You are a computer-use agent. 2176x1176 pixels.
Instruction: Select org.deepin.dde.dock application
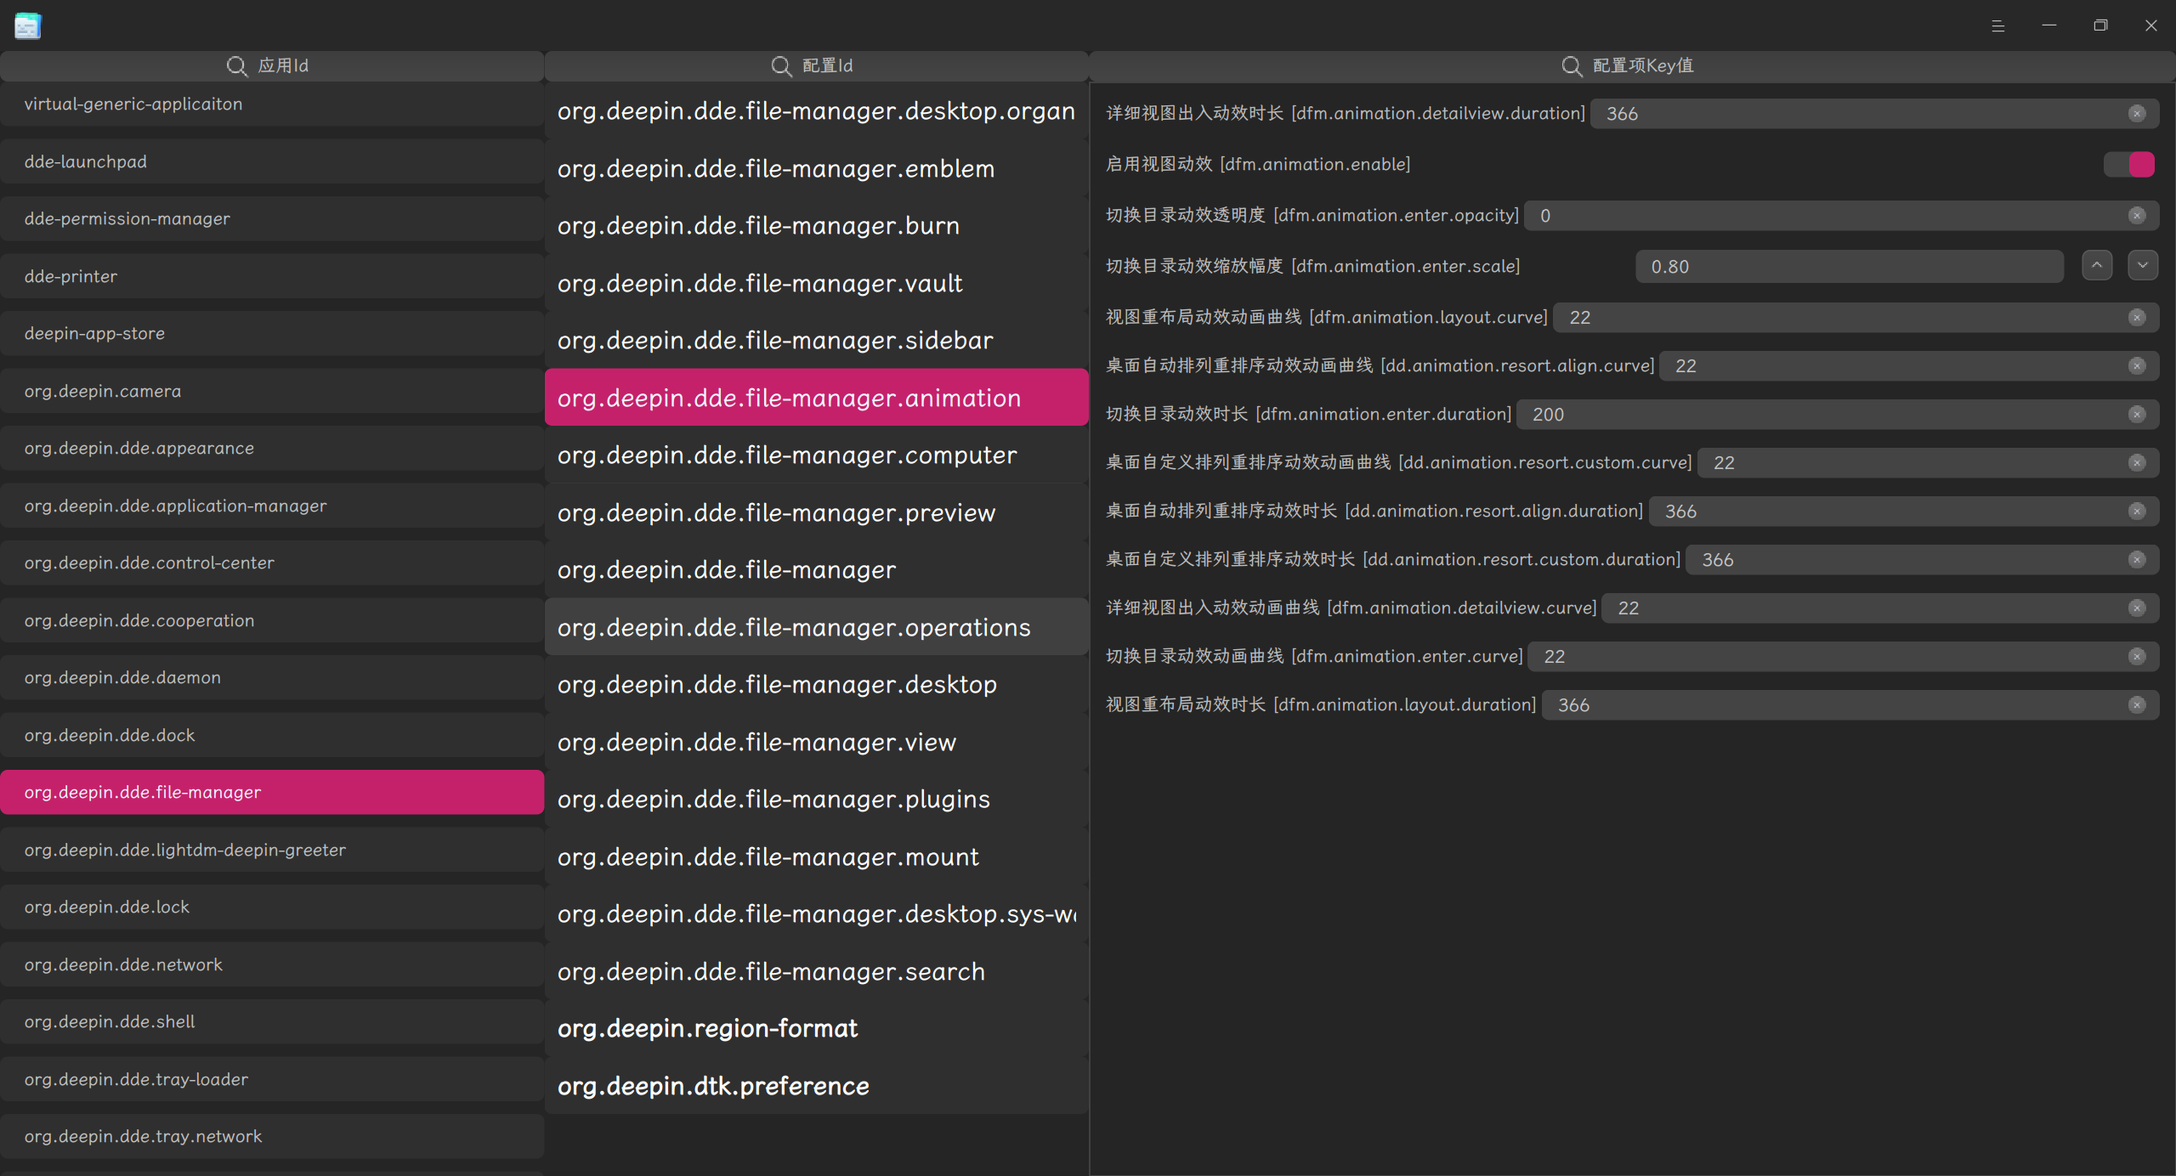click(272, 735)
